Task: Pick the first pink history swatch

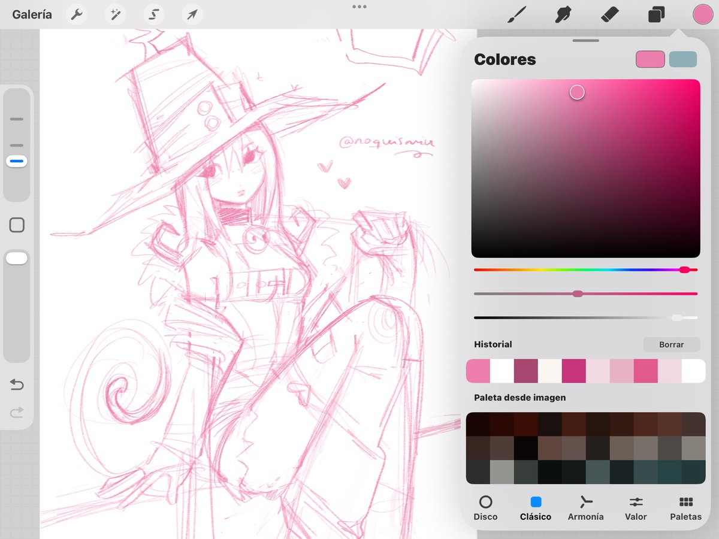Action: (x=478, y=371)
